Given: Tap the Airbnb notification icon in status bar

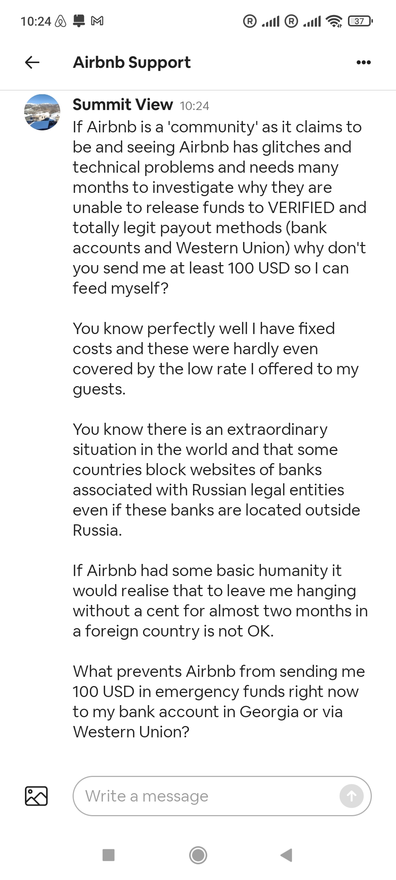Looking at the screenshot, I should pos(60,22).
